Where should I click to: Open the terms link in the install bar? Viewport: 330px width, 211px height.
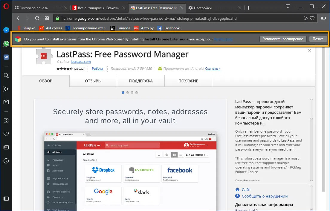pos(223,39)
